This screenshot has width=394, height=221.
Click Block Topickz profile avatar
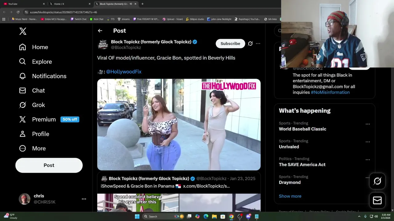[x=103, y=45]
